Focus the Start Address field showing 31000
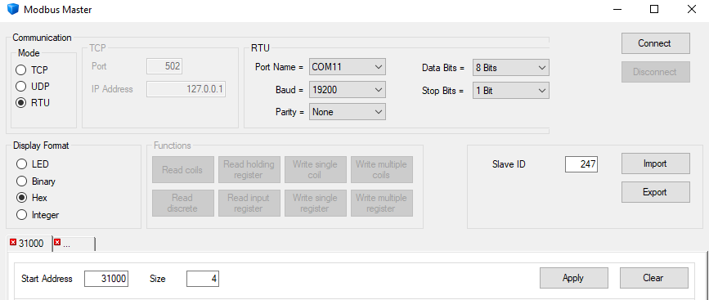 pos(106,279)
